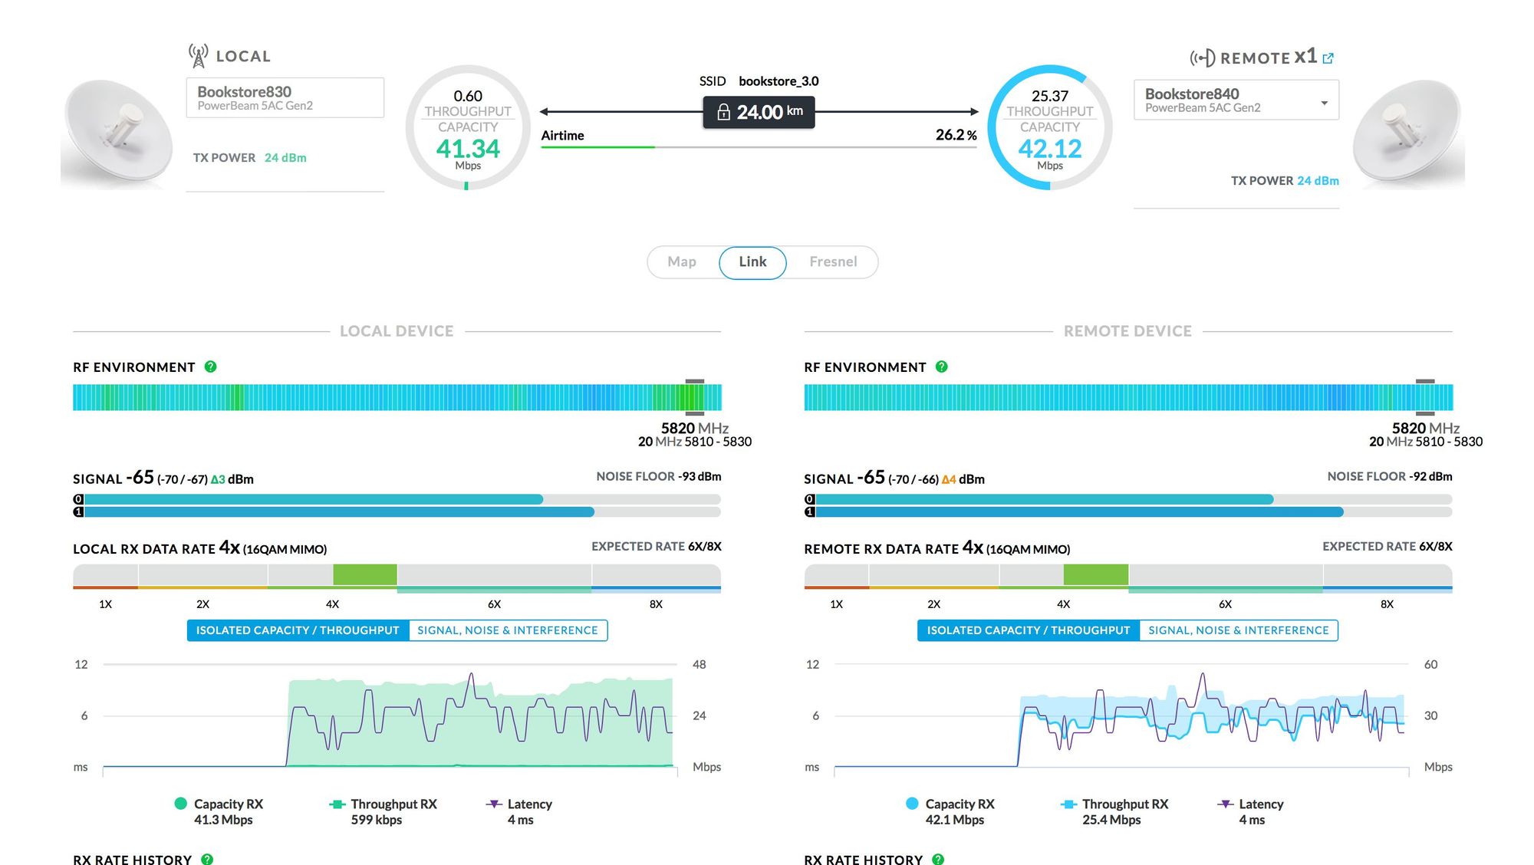Select remote Isolated Capacity / Throughput chart
The image size is (1534, 865).
1028,630
